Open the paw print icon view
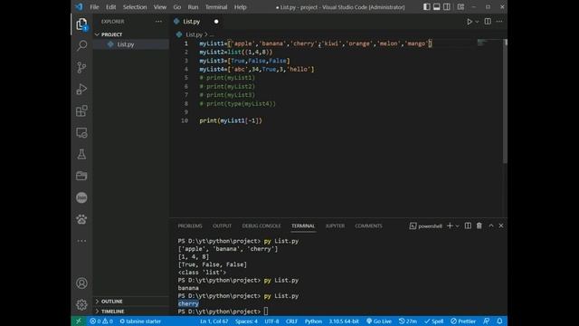This screenshot has width=579, height=326. coord(81,219)
